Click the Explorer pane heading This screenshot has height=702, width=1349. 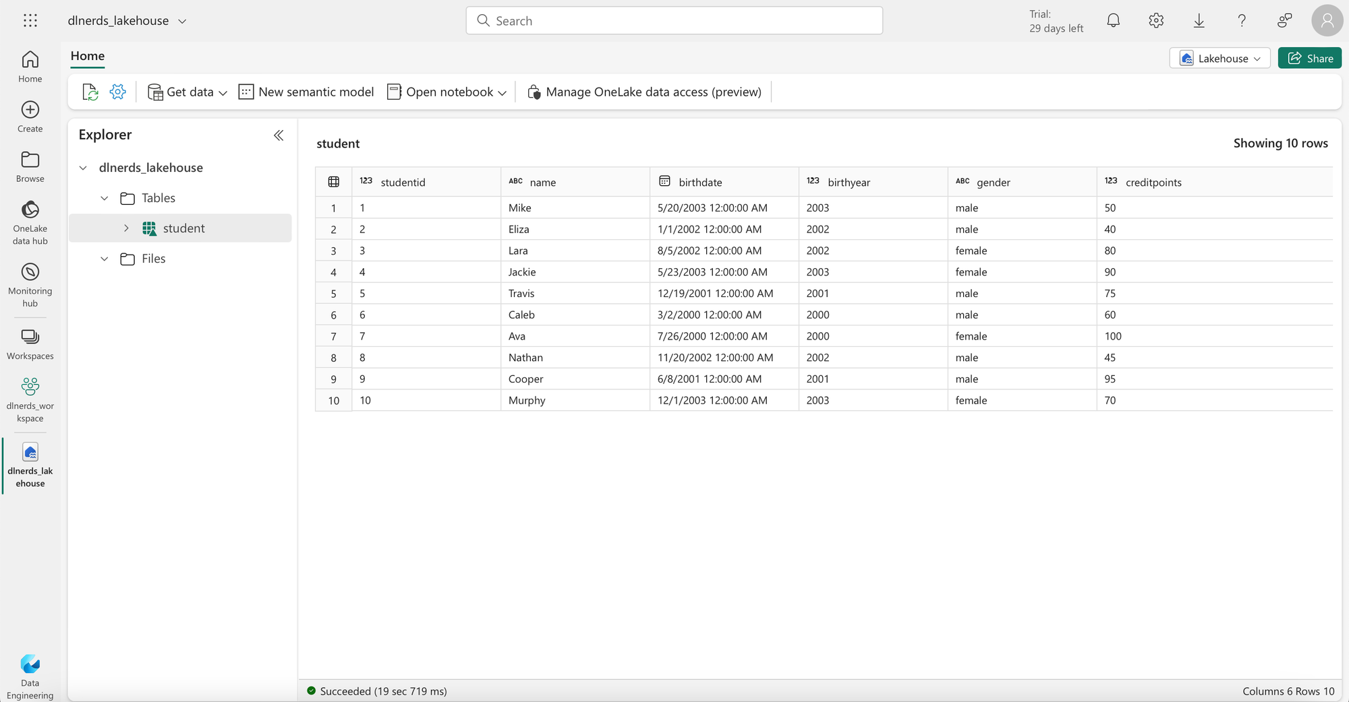(x=105, y=135)
